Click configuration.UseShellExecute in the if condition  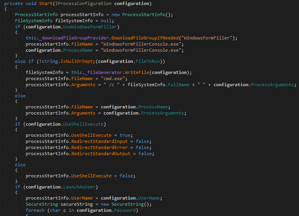pos(64,124)
